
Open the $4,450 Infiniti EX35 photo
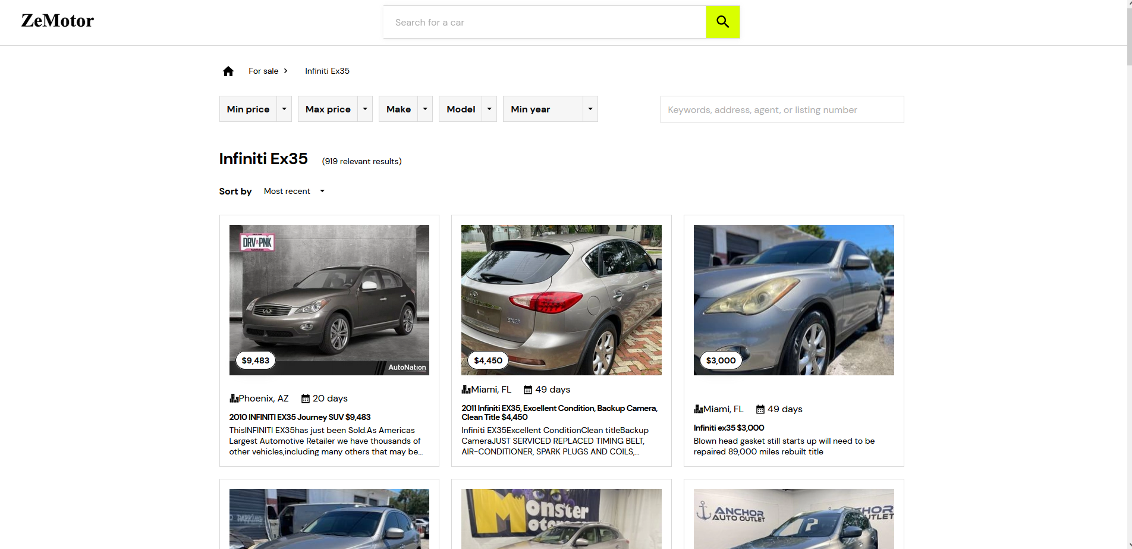pyautogui.click(x=561, y=300)
